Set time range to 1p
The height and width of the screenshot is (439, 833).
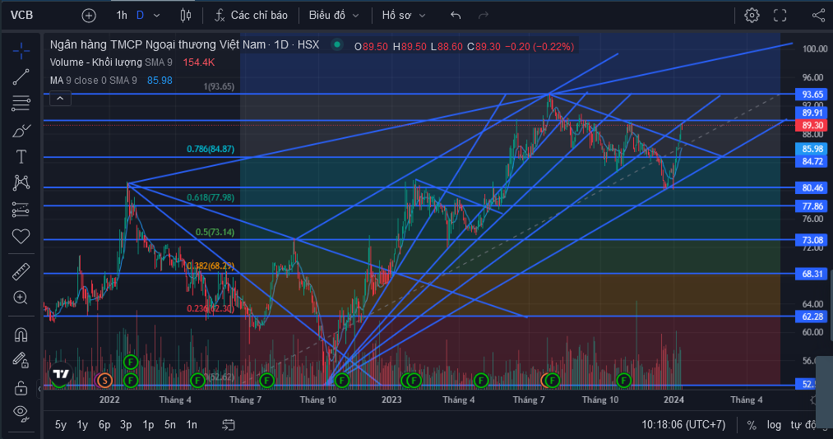click(x=148, y=425)
